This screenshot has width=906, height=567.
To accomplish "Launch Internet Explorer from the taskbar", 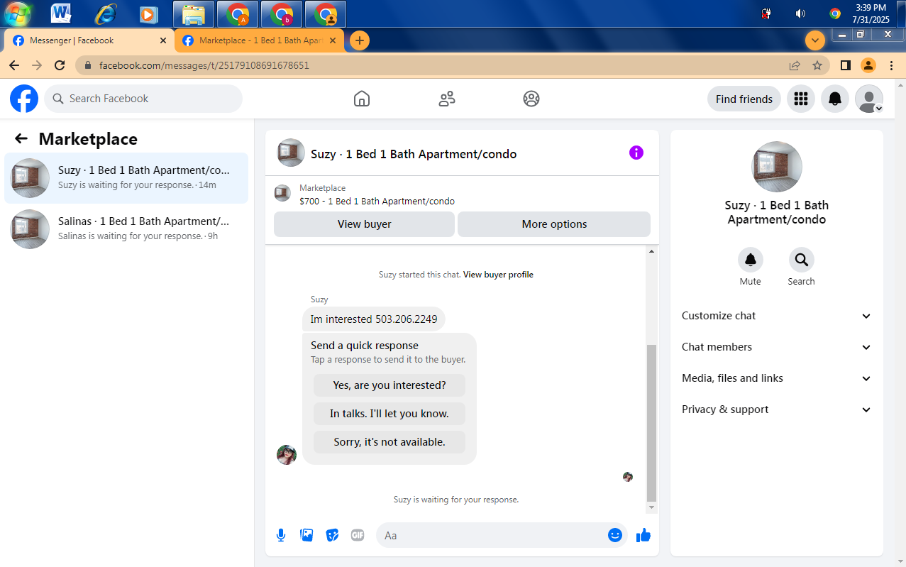I will pyautogui.click(x=105, y=13).
